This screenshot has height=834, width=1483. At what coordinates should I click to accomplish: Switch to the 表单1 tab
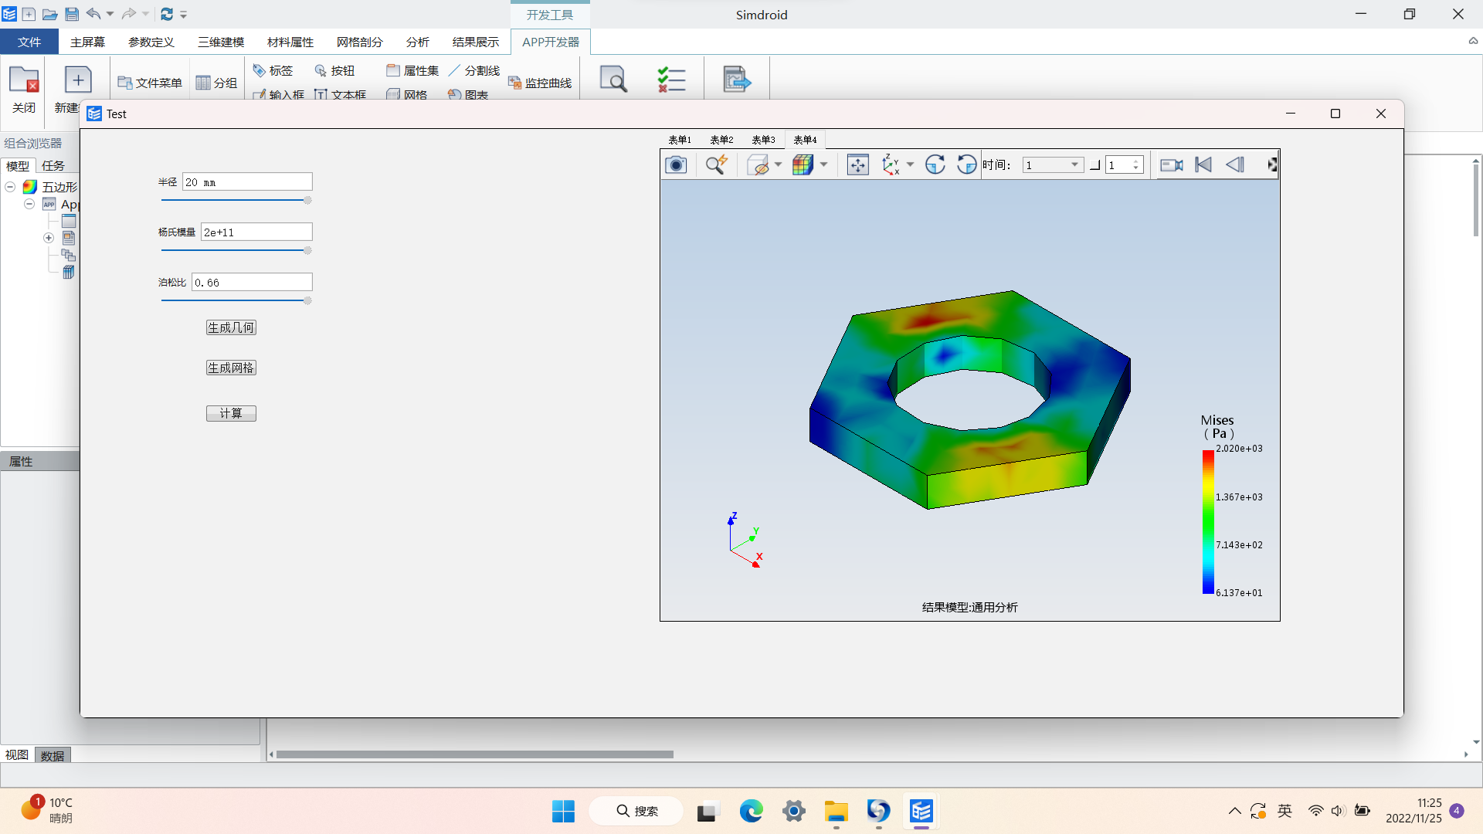pyautogui.click(x=680, y=140)
